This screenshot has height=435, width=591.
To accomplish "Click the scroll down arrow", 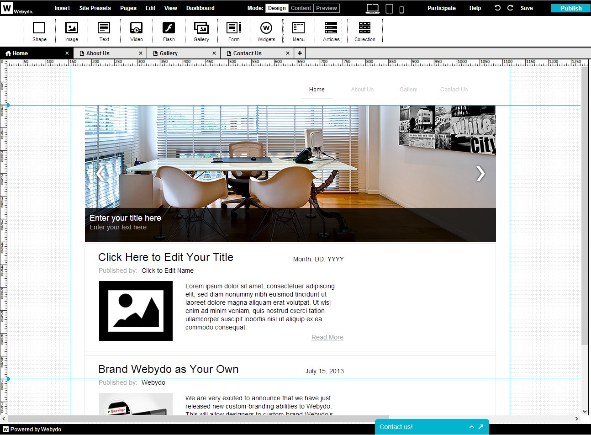I will tap(585, 411).
